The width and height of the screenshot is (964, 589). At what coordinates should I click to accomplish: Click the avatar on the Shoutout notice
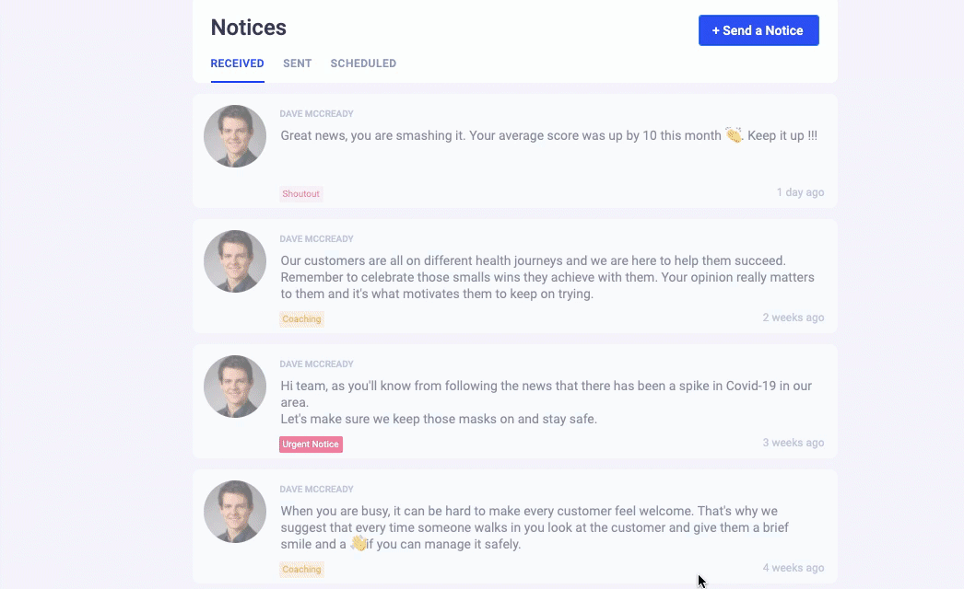point(235,136)
